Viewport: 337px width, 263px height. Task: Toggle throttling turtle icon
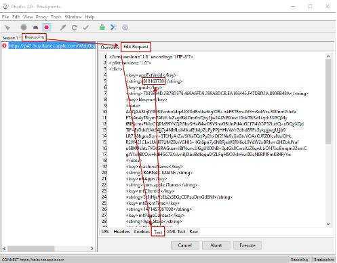[x=35, y=27]
